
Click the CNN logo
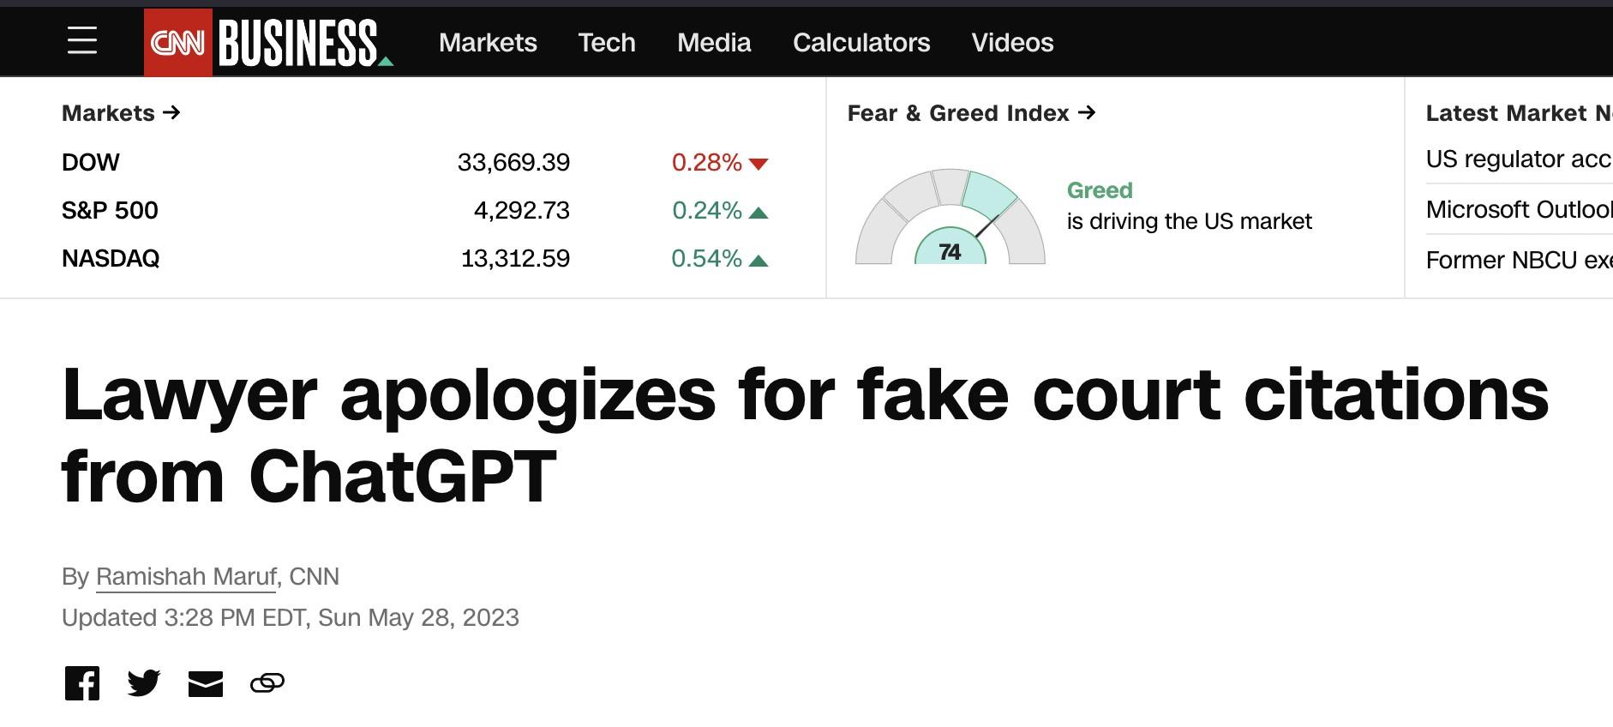tap(178, 42)
